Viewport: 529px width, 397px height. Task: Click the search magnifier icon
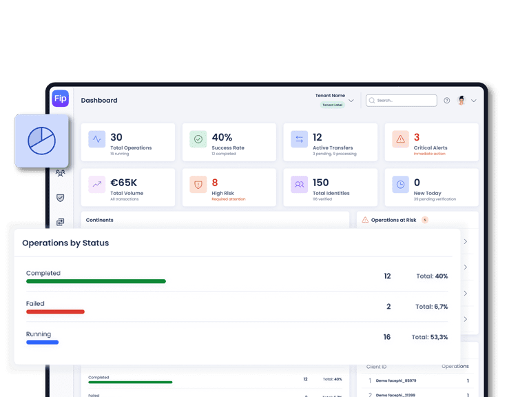click(x=372, y=101)
